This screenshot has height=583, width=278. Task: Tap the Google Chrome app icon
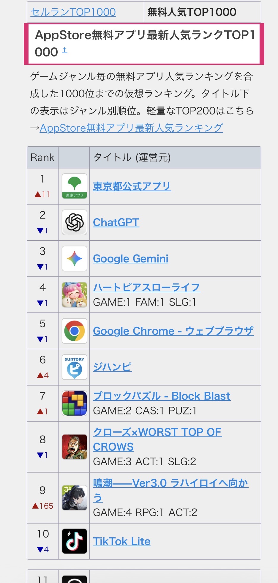coord(74,331)
